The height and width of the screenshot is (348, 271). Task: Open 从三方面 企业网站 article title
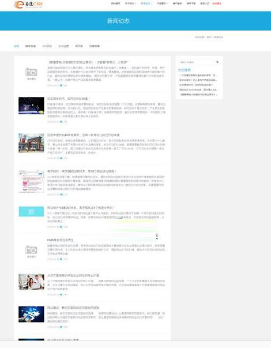pyautogui.click(x=73, y=275)
